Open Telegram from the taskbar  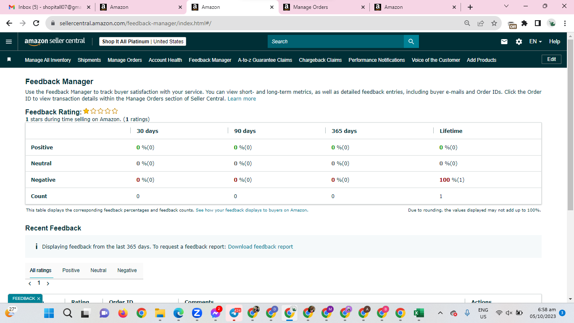click(234, 313)
